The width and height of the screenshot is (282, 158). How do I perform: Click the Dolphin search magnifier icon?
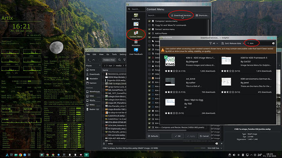coord(119,60)
